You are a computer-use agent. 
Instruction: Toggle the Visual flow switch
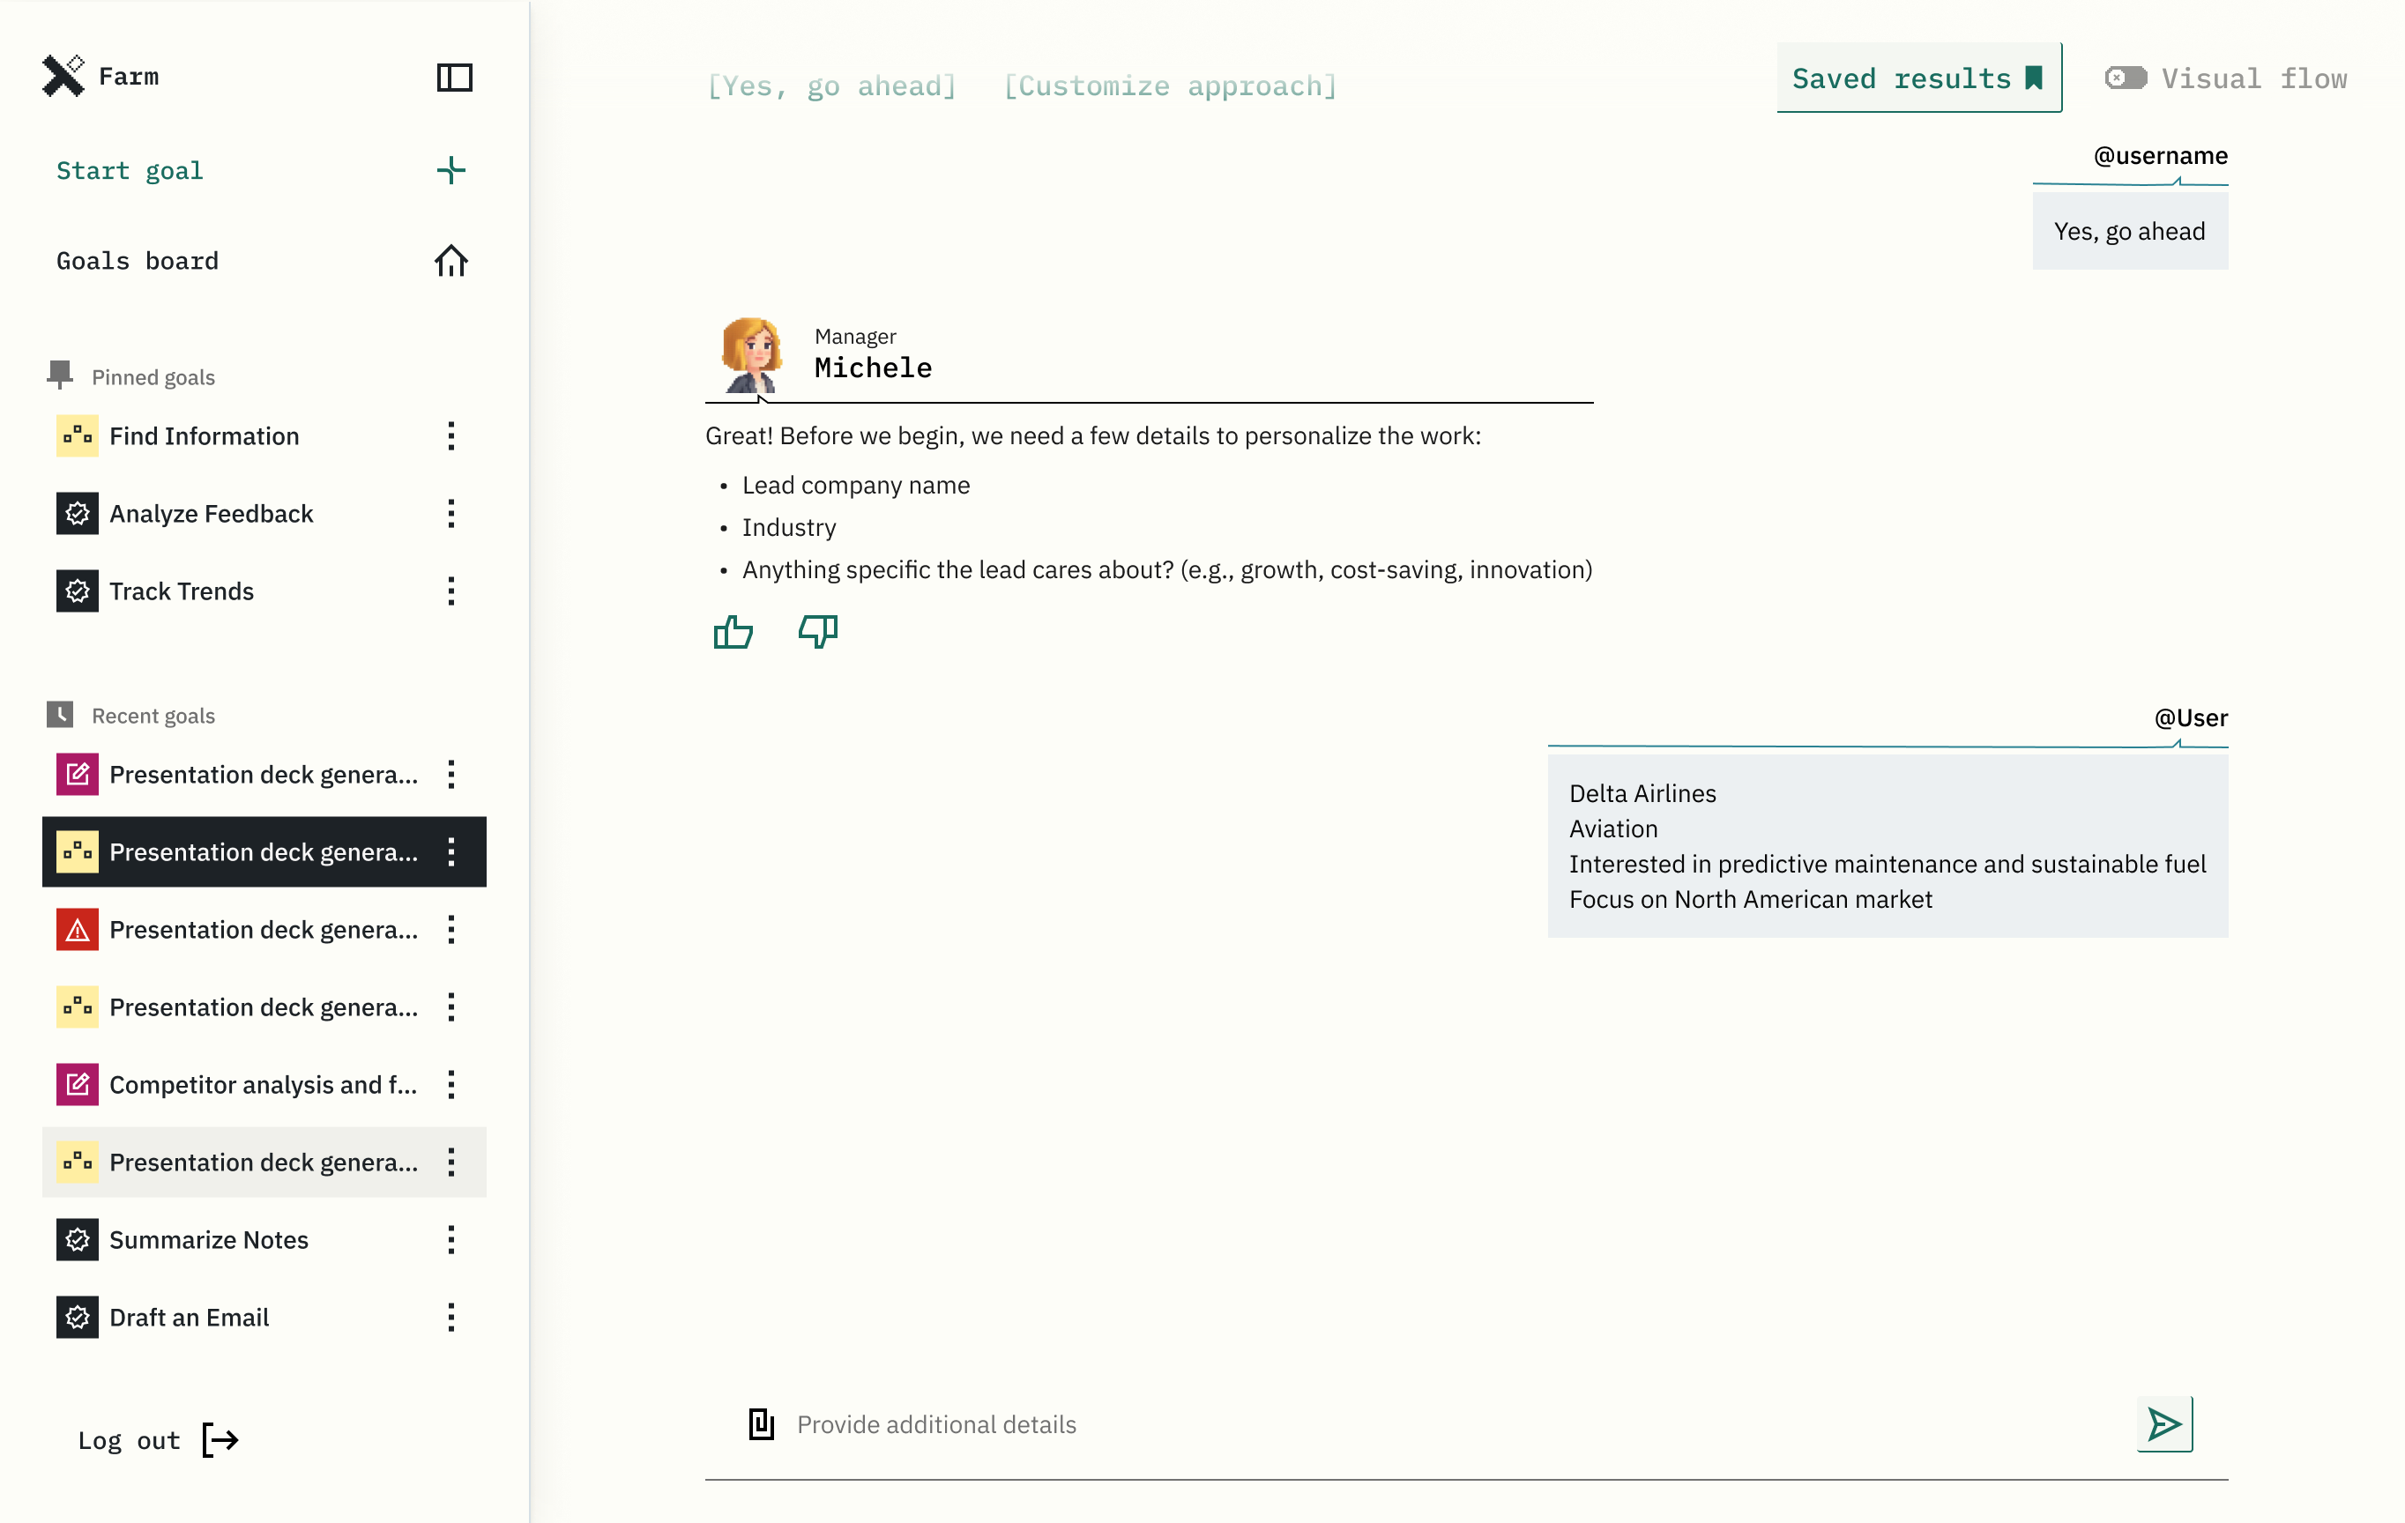click(x=2126, y=78)
